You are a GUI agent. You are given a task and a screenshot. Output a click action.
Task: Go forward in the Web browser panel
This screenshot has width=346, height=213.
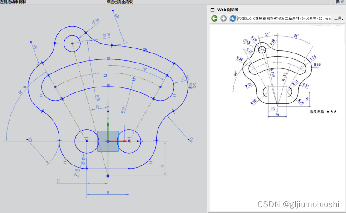223,19
